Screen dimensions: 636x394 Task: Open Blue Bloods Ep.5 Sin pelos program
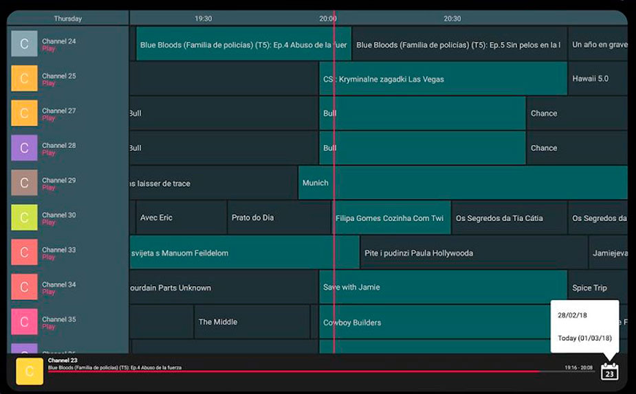coord(459,44)
